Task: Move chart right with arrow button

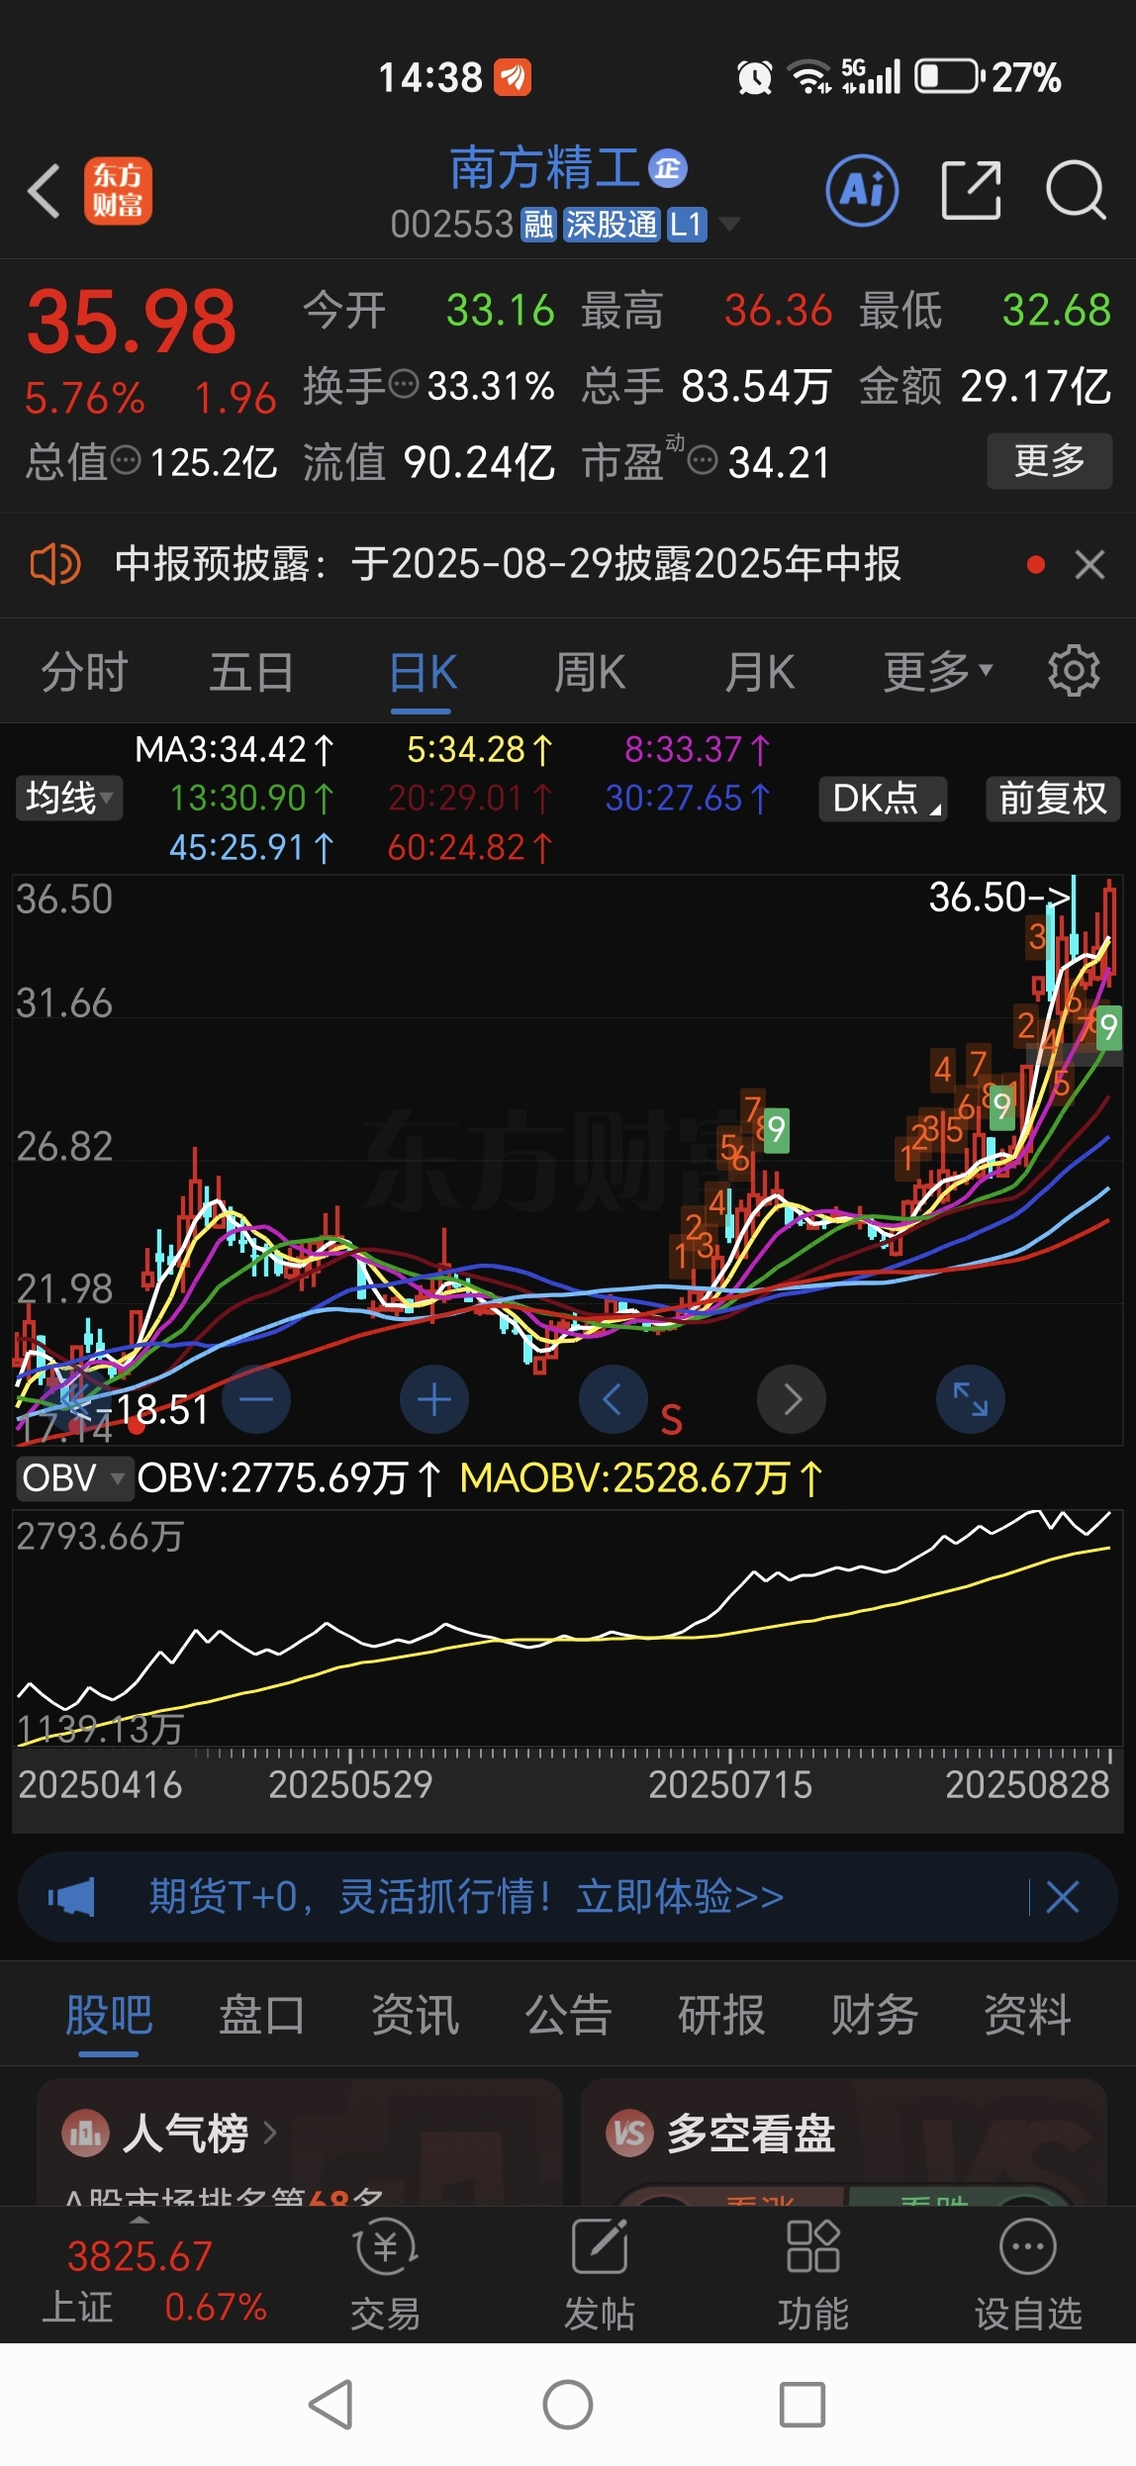Action: tap(792, 1398)
